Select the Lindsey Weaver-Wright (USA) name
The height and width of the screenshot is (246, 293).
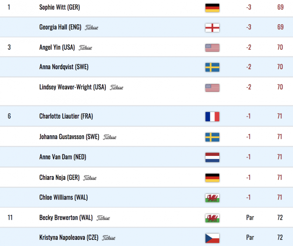coord(73,87)
